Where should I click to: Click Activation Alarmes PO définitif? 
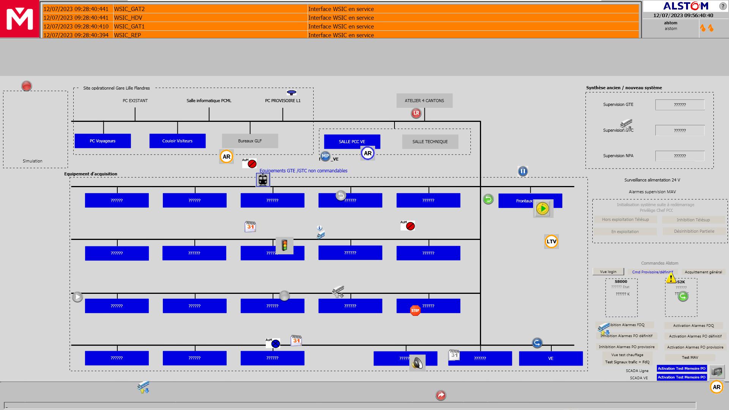(x=695, y=336)
